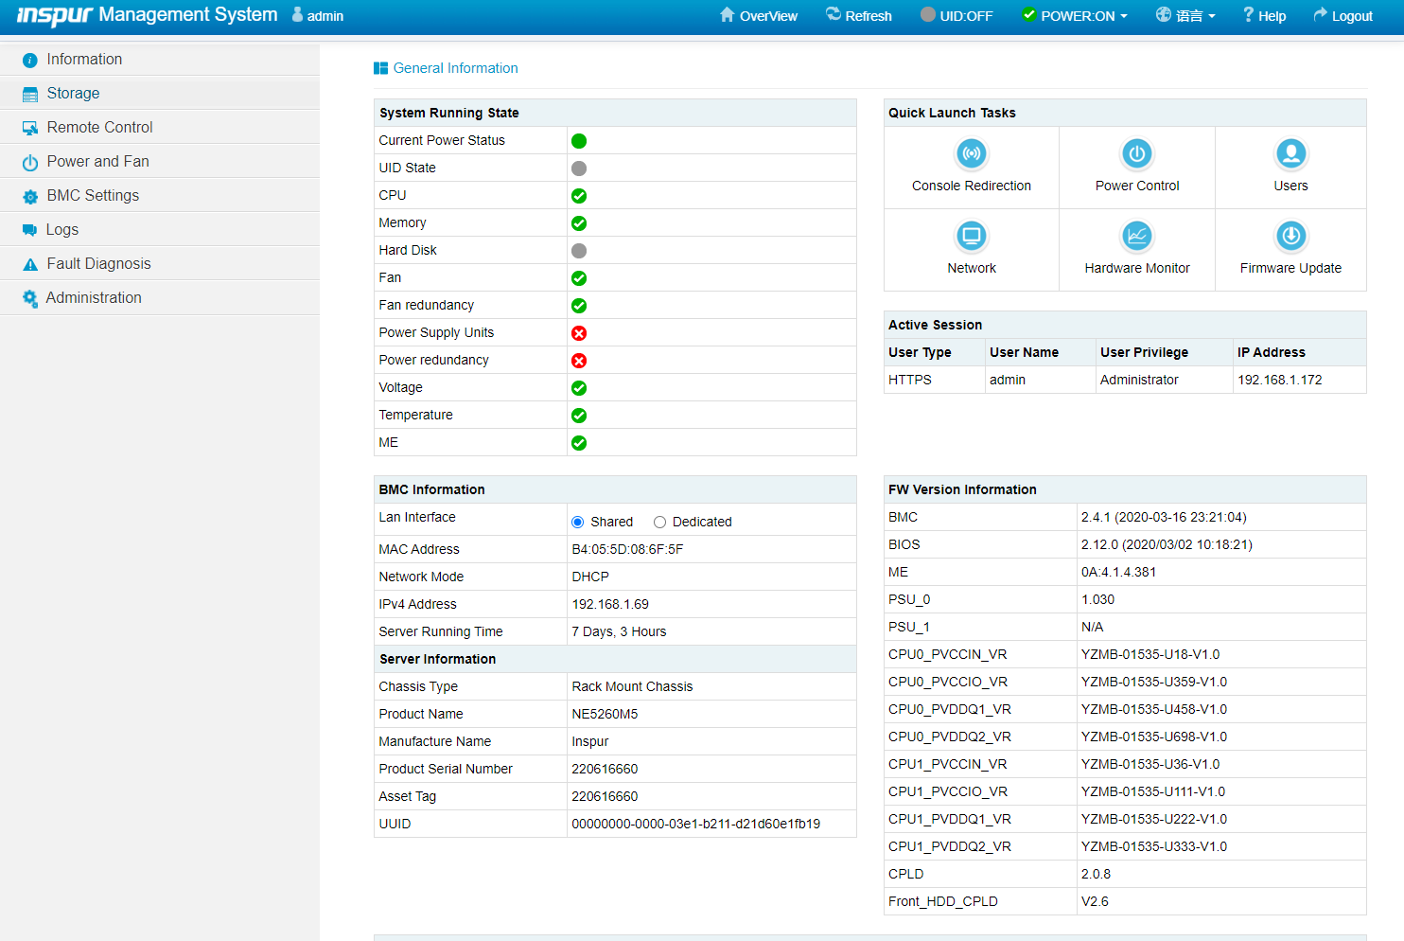Click the admin user name in header
Screen dimensions: 1404x941
(x=325, y=16)
